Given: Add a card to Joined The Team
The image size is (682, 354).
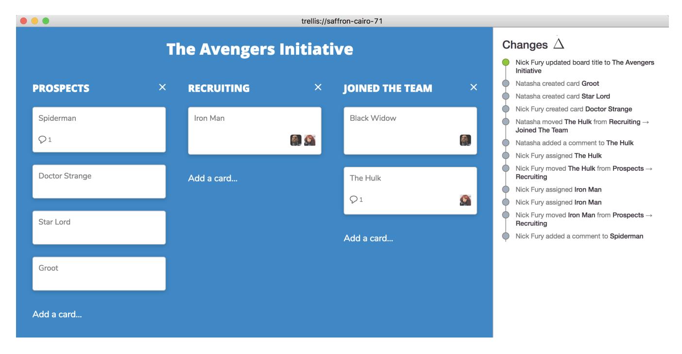Looking at the screenshot, I should 368,238.
